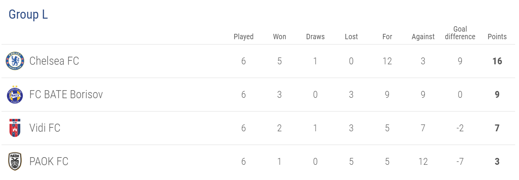Click the PAOK FC club crest
The height and width of the screenshot is (180, 519).
point(15,161)
